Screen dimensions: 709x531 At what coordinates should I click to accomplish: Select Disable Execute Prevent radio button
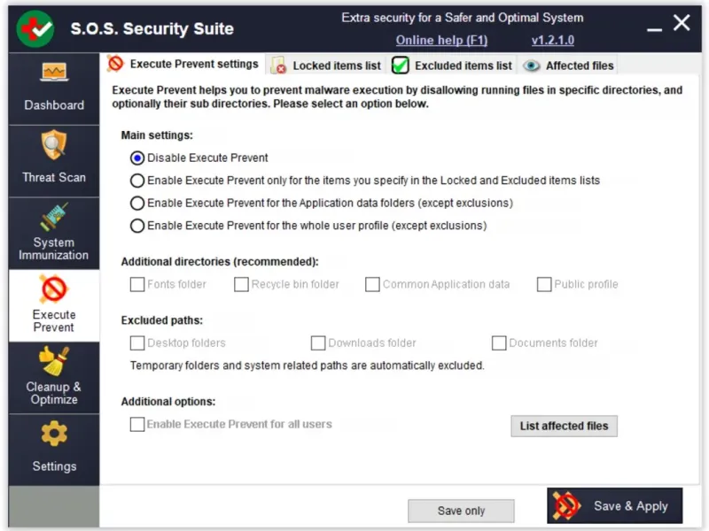137,158
